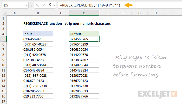Select cell with 023-456-8765
Image resolution: width=182 pixels, height=104 pixels.
38,39
